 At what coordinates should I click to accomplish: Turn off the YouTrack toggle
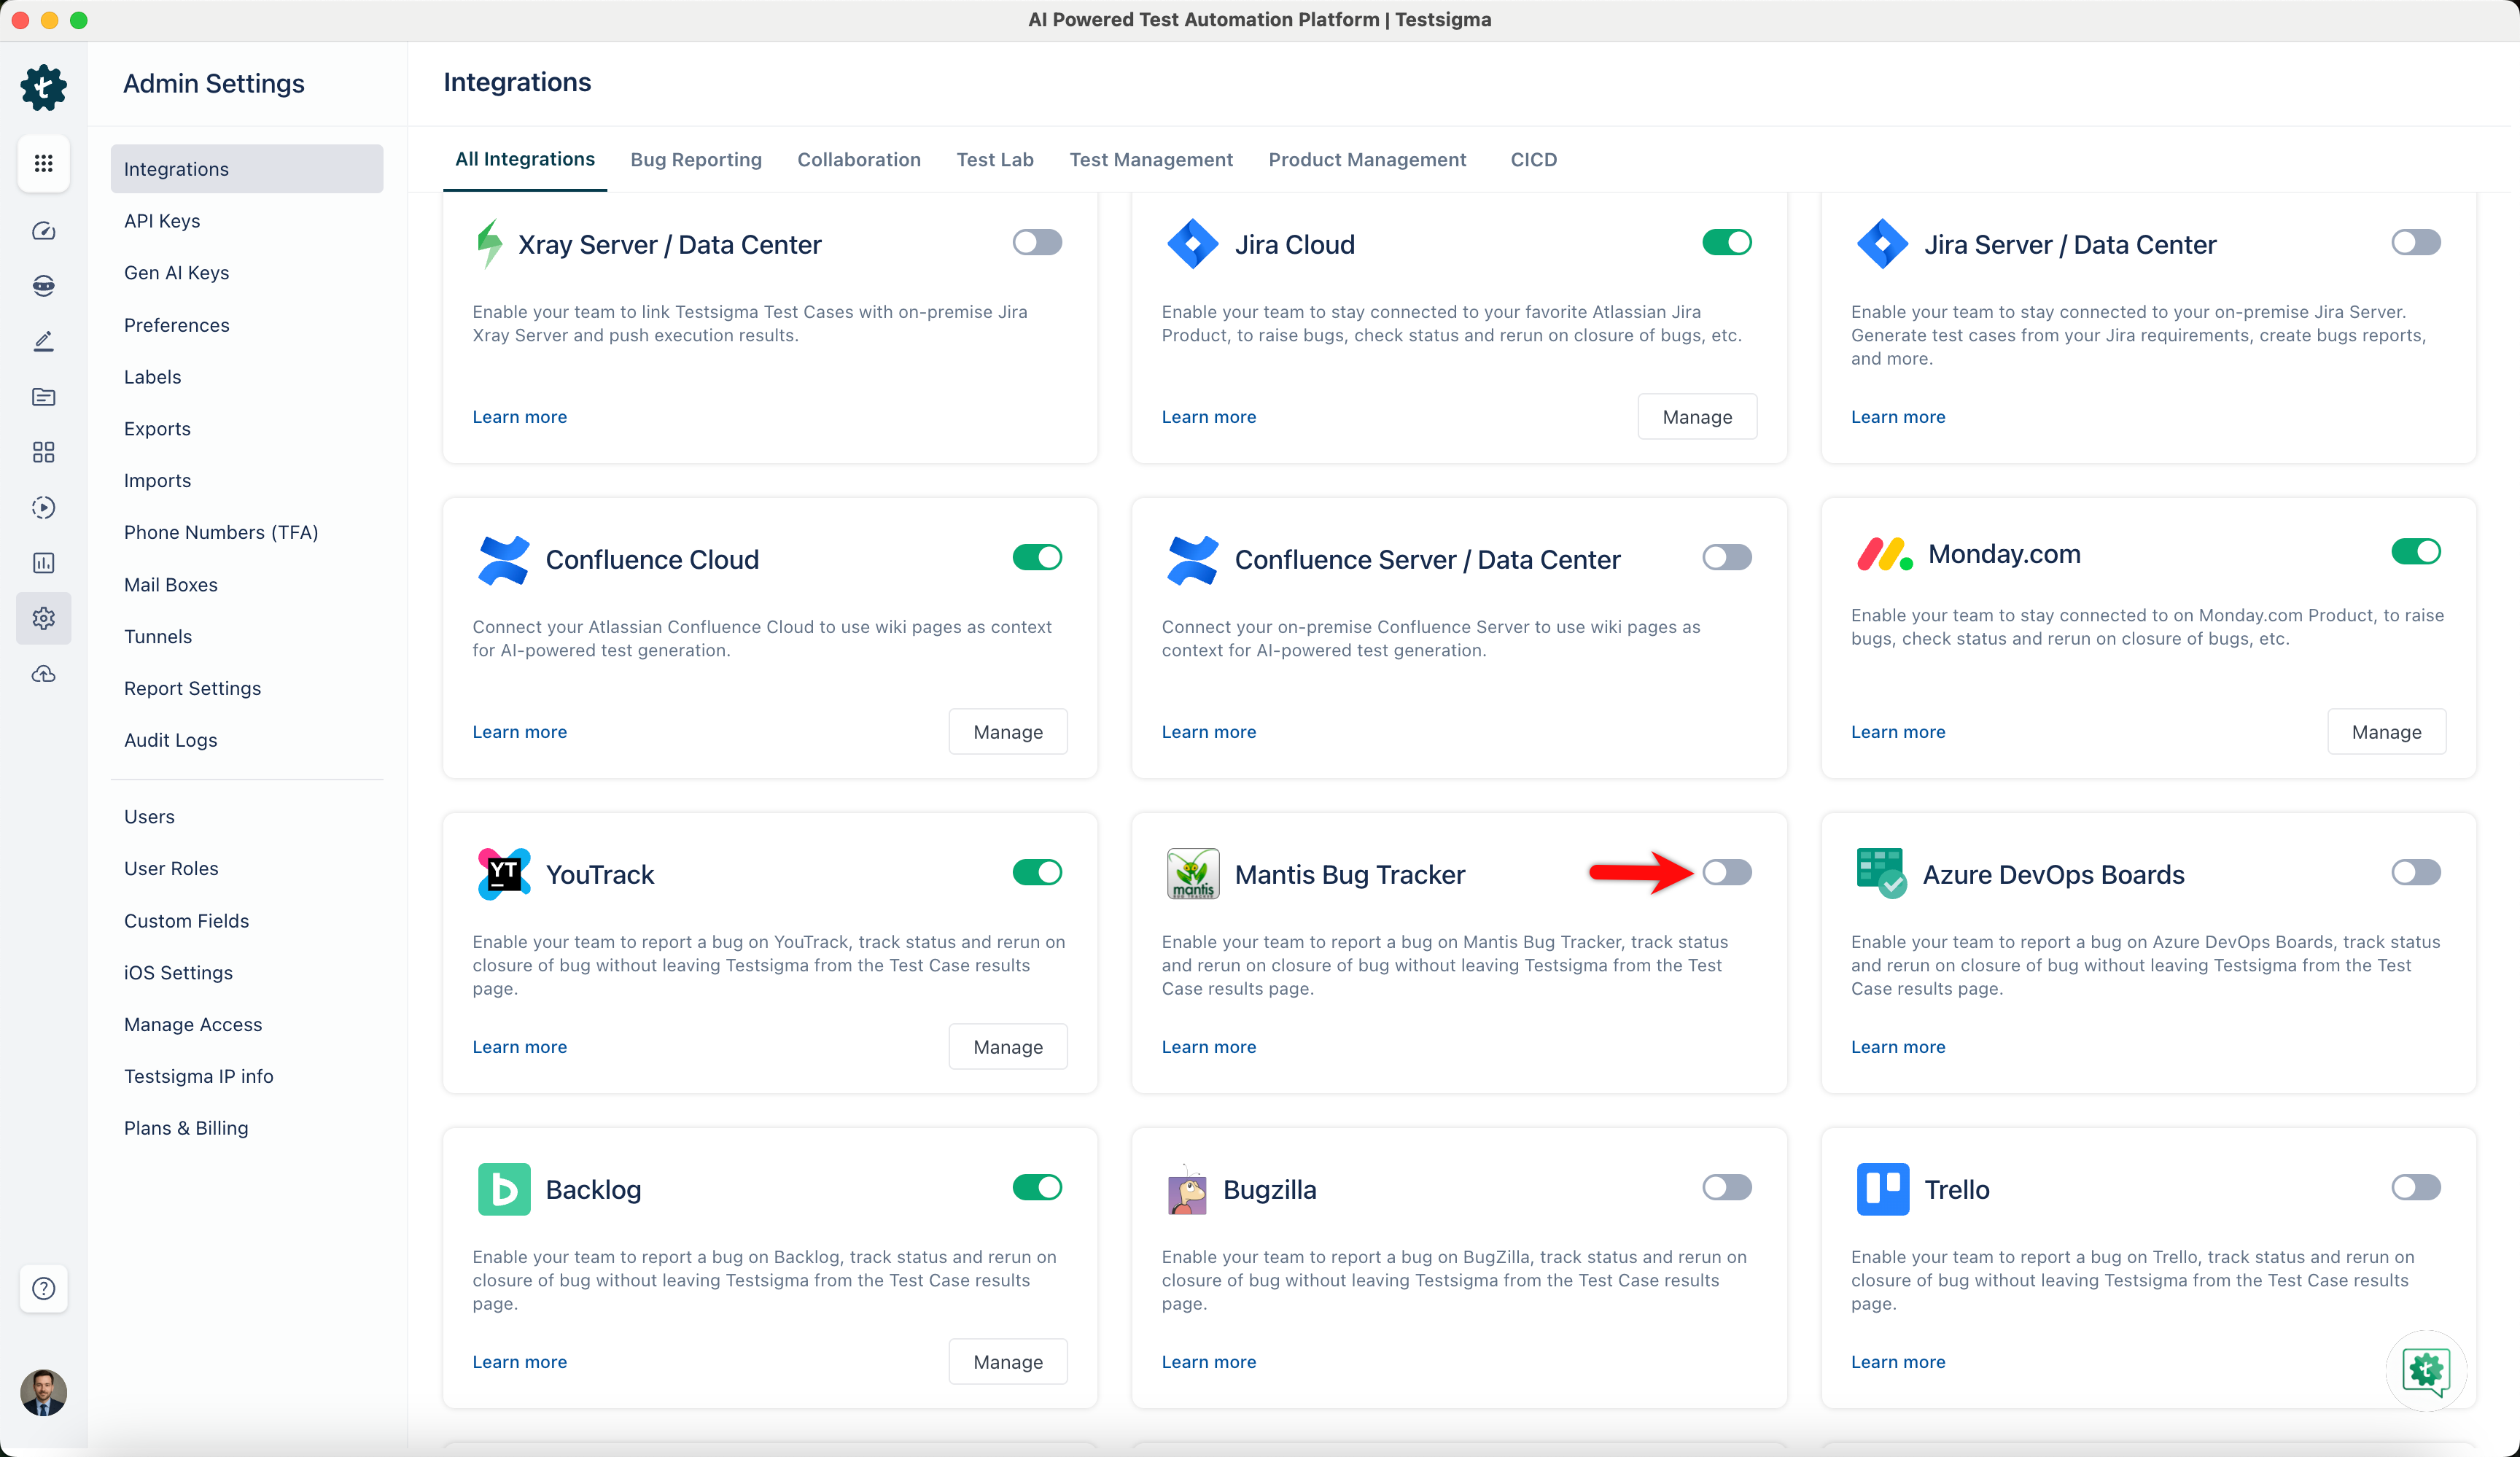point(1037,872)
